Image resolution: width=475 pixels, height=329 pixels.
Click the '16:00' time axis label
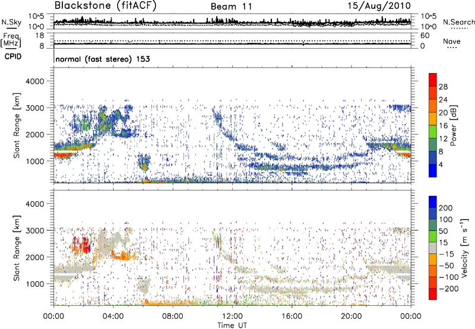pos(292,317)
